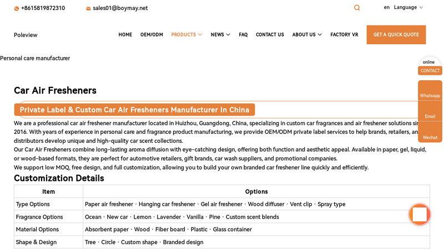This screenshot has height=249, width=444.
Task: Click the GET A QUICK QUOTE button
Action: 396,35
